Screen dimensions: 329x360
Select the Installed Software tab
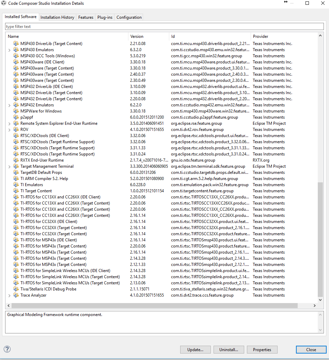coord(21,17)
